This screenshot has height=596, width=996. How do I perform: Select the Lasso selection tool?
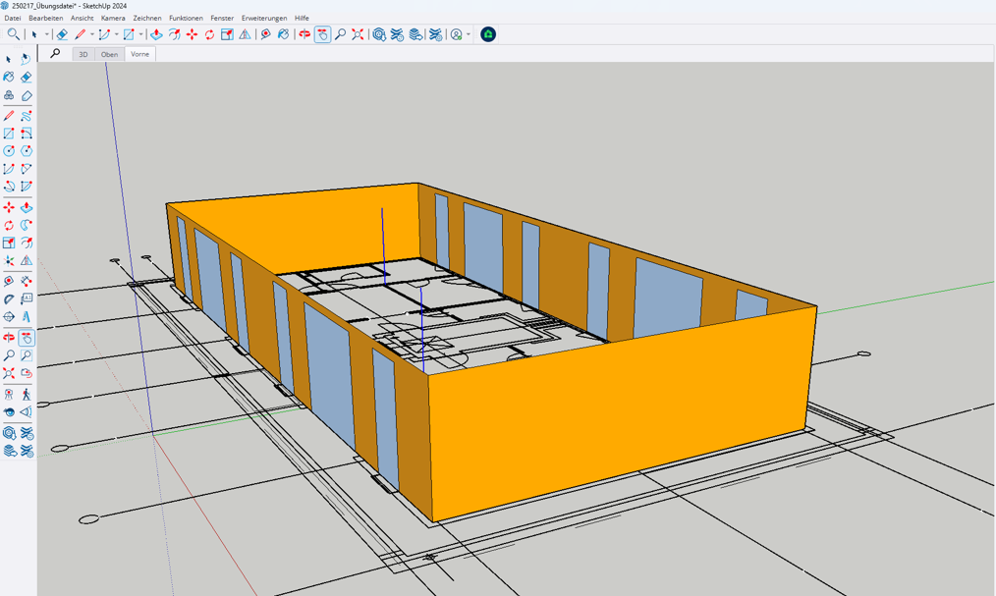27,59
